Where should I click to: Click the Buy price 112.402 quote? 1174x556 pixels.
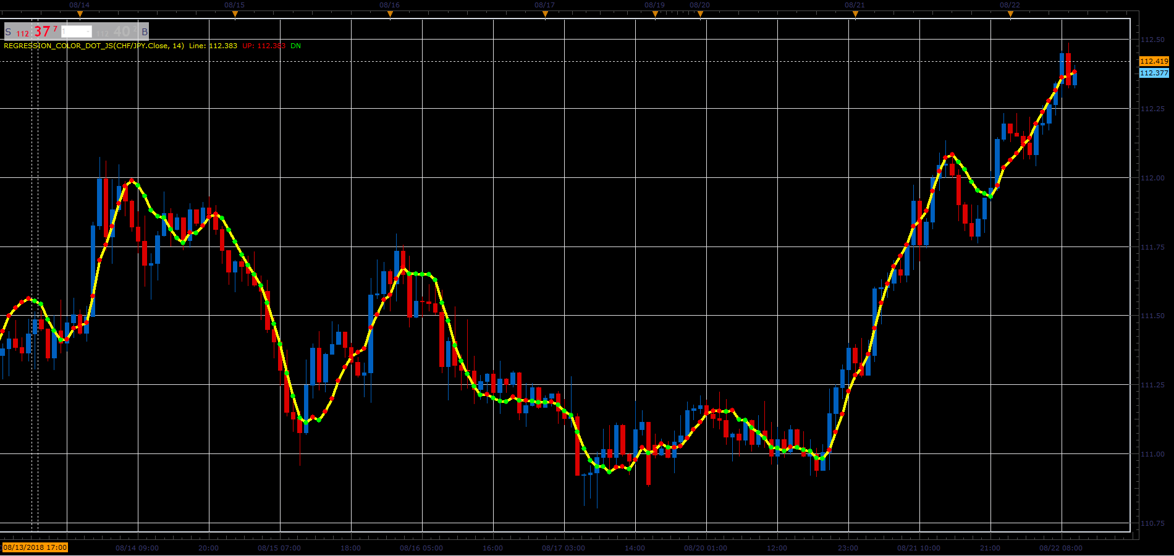(117, 32)
